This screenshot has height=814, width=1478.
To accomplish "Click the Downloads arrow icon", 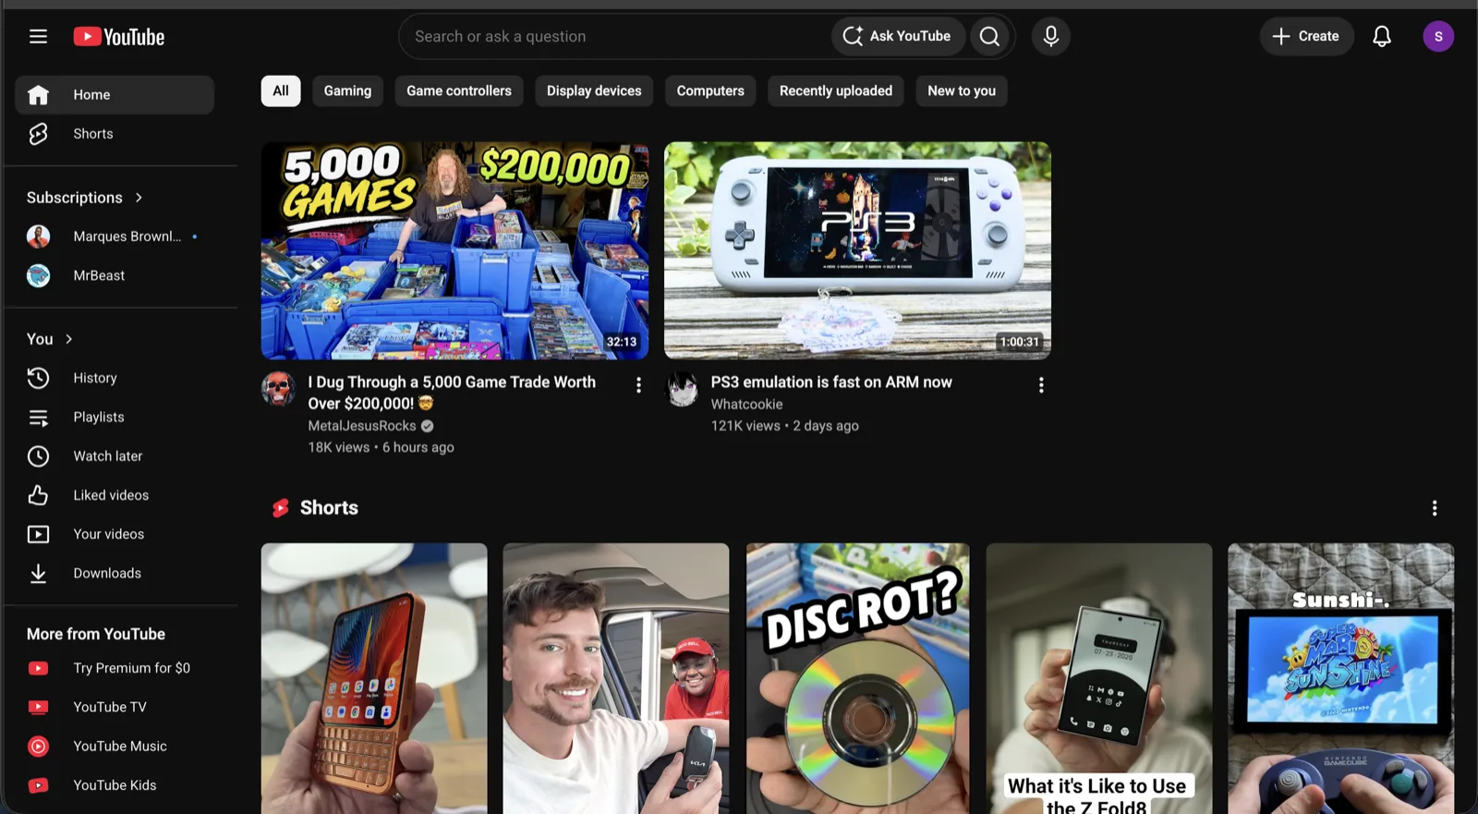I will point(38,574).
